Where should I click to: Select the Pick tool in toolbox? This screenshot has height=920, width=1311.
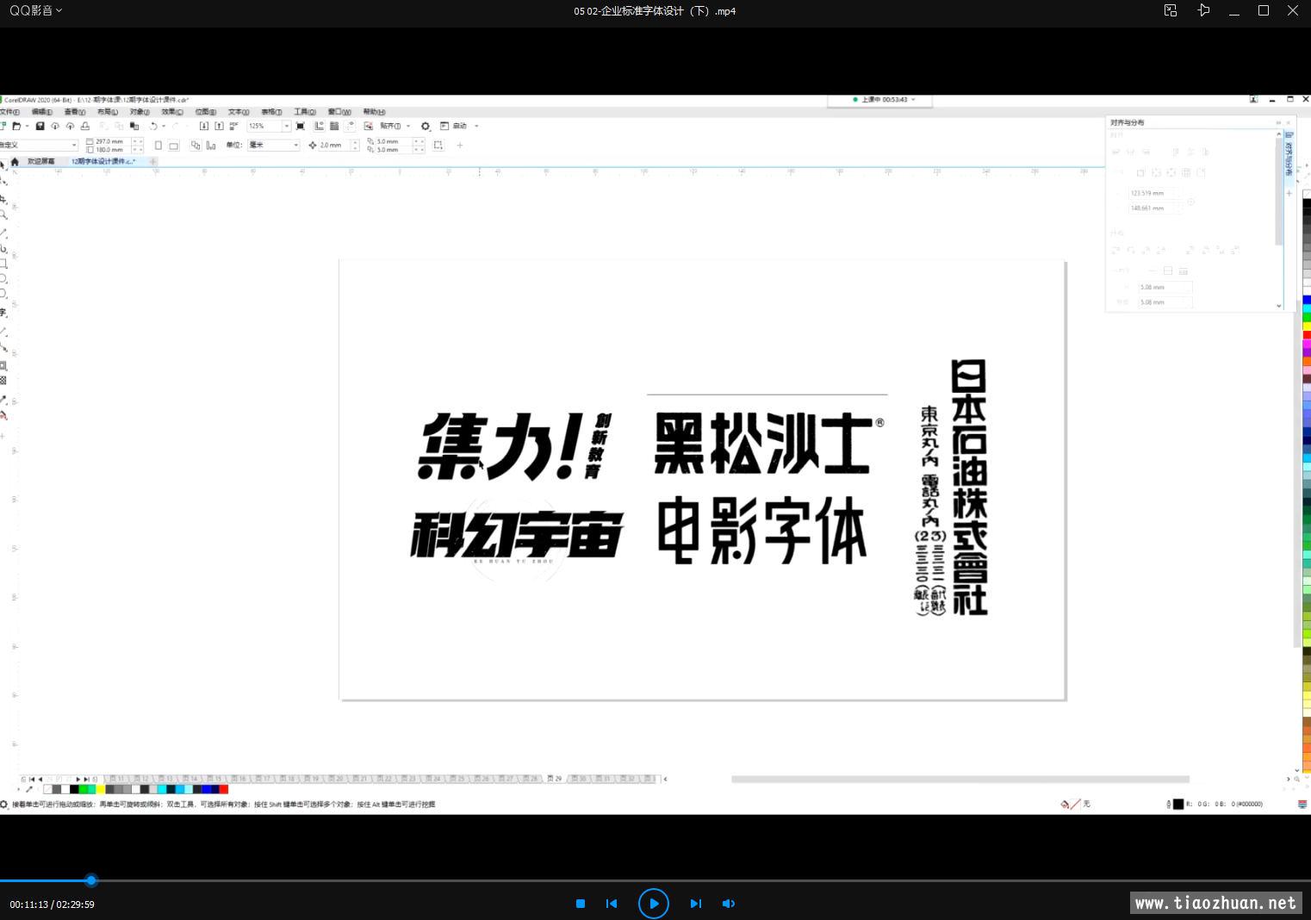[x=3, y=164]
